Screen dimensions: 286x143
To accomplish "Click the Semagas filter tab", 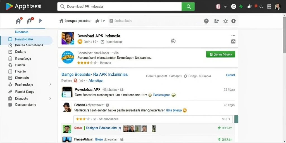I will pyautogui.click(x=175, y=76).
